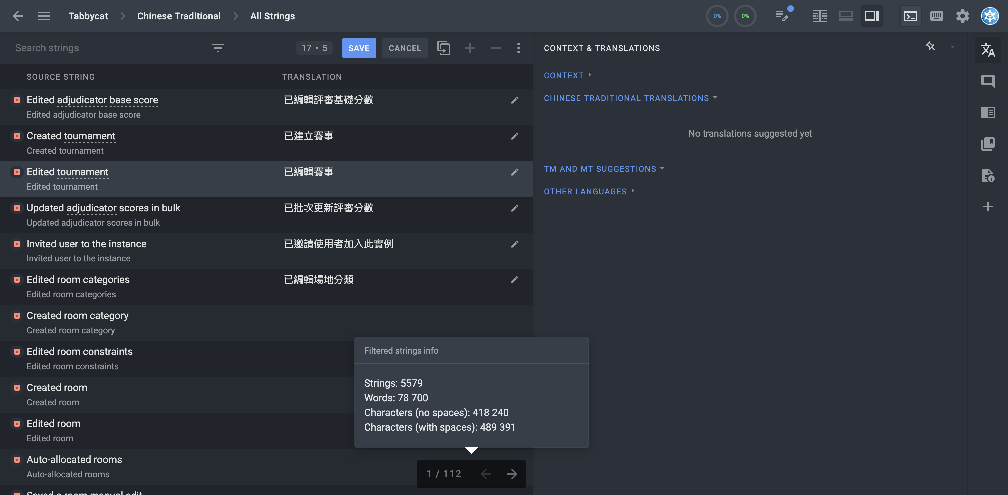Switch to the multilingual grid view

point(872,16)
